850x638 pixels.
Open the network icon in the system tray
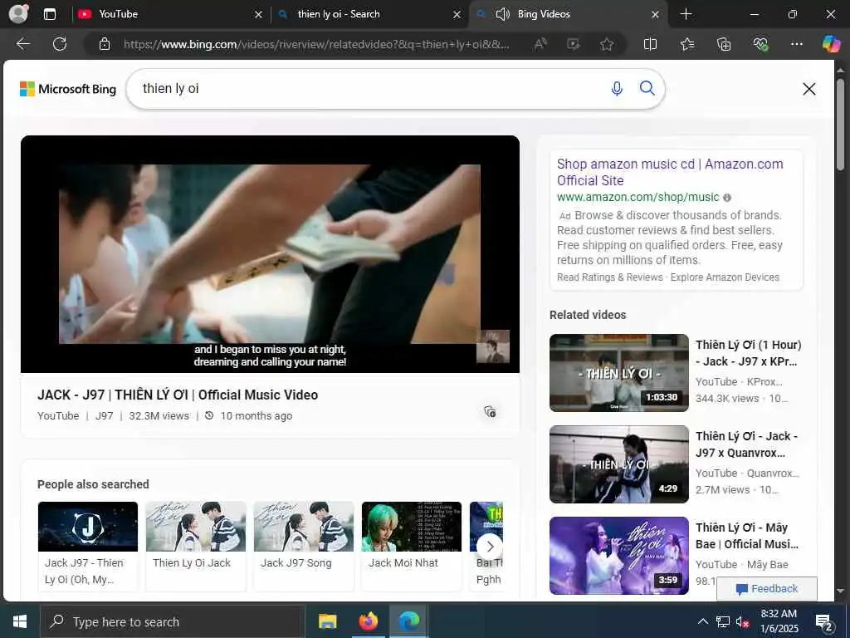pos(722,621)
